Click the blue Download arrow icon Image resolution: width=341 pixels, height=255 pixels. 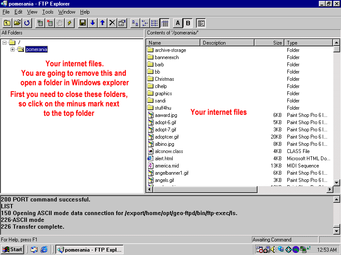[92, 23]
